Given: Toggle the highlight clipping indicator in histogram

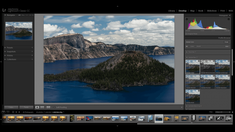Looking at the screenshot, I should coord(229,19).
